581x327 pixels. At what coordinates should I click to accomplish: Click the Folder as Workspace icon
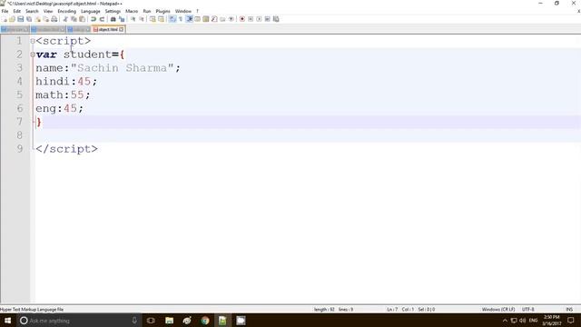[222, 19]
